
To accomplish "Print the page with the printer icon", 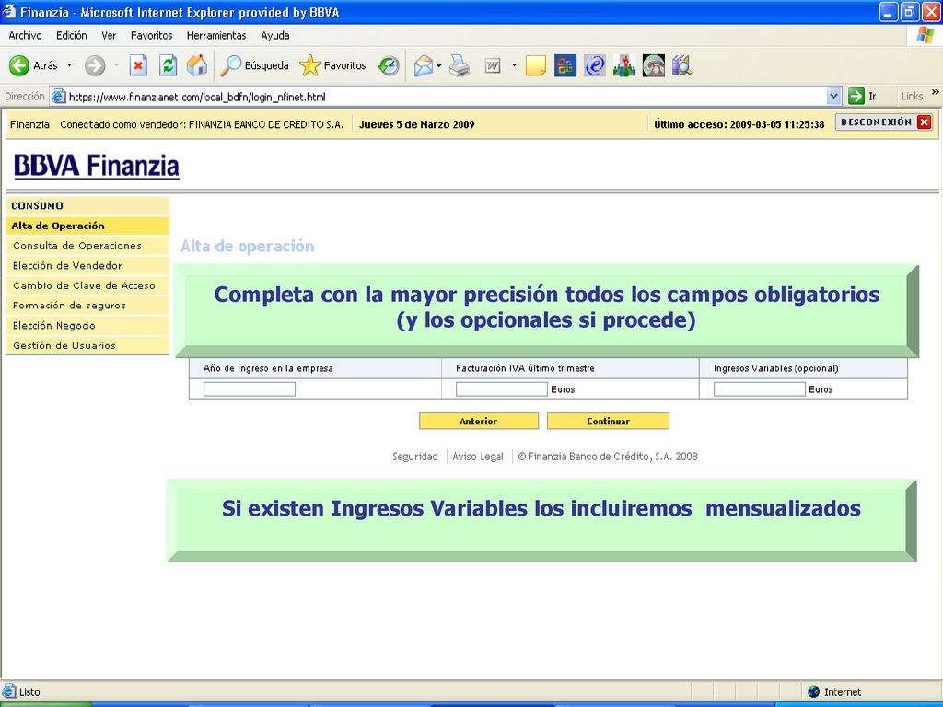I will pos(460,65).
